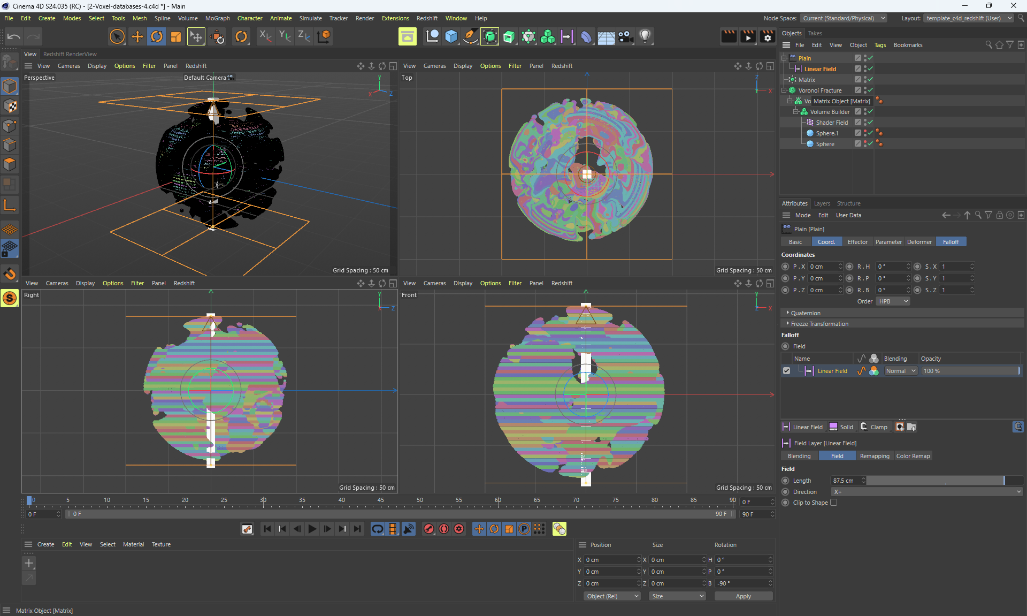
Task: Add a Cube primitive object
Action: (451, 36)
